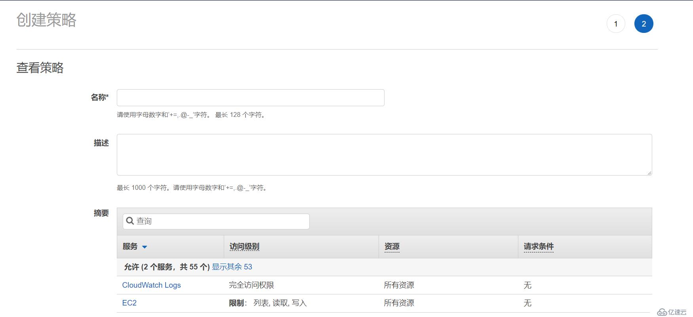Click 所有资源 in the CloudWatch Logs row
The height and width of the screenshot is (317, 693).
pos(399,285)
